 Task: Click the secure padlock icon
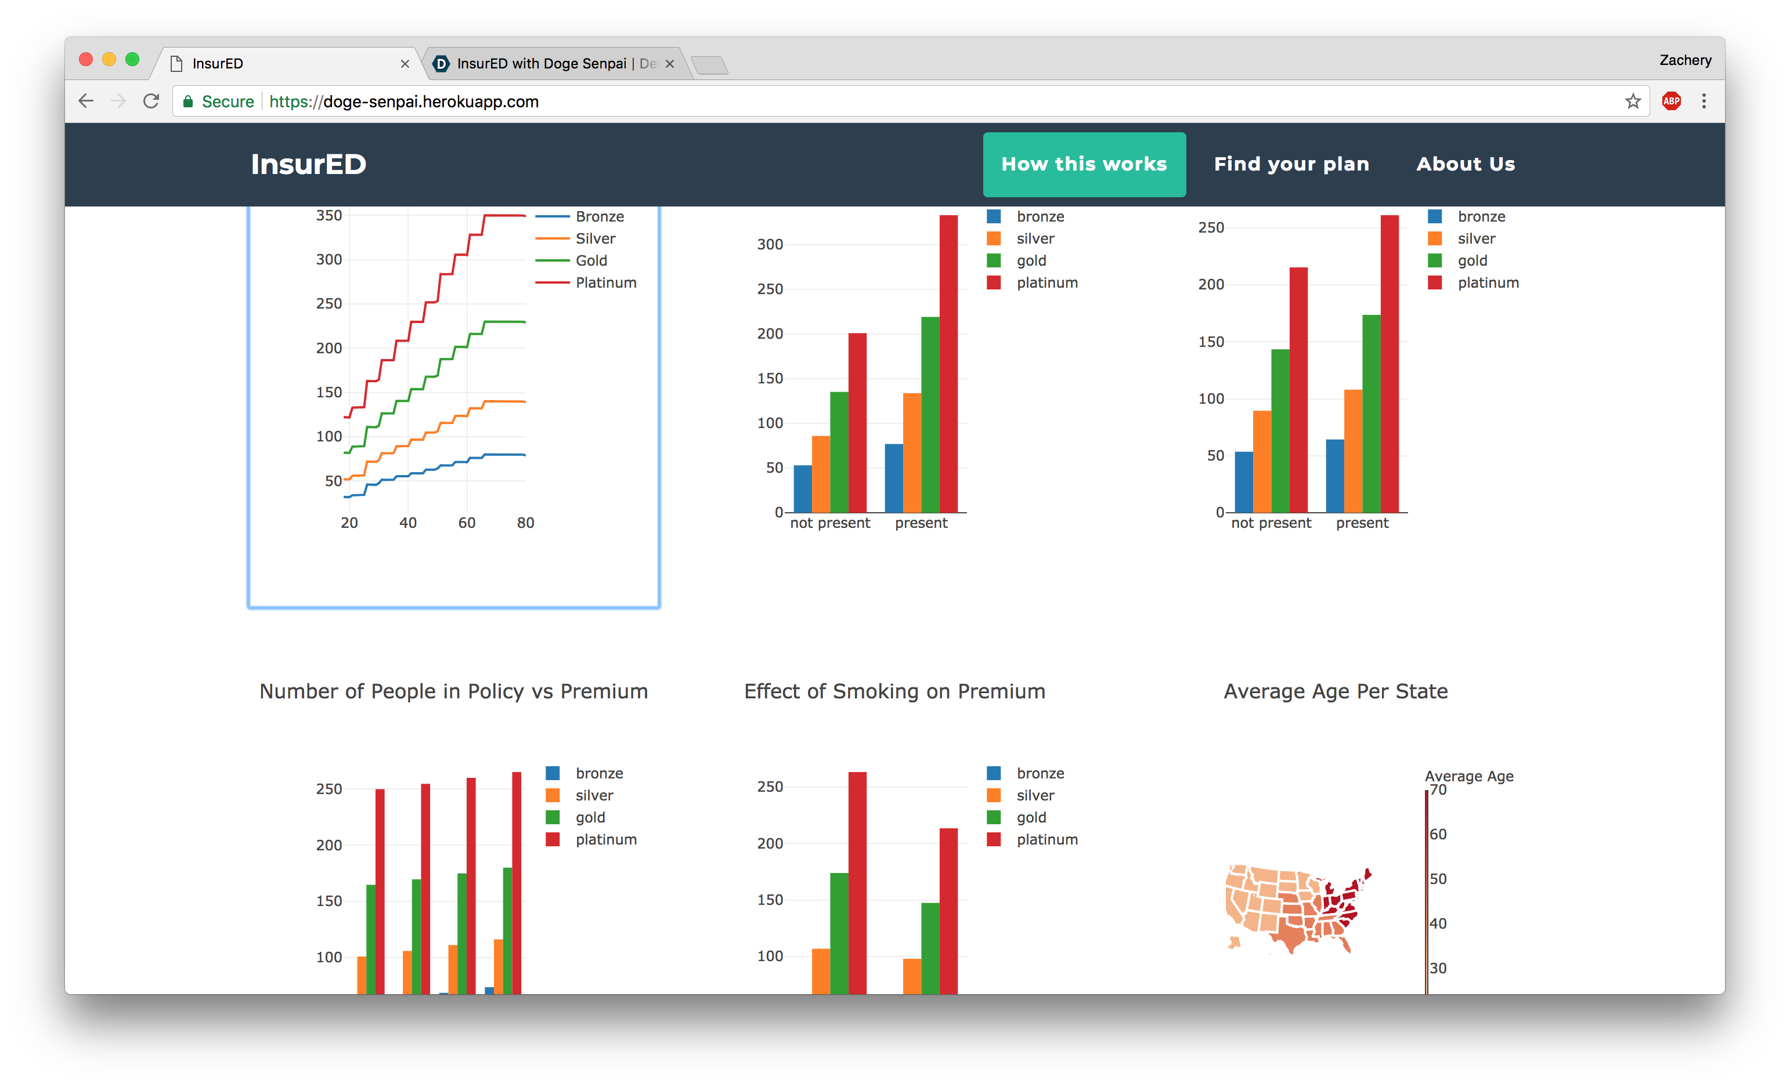[x=188, y=102]
